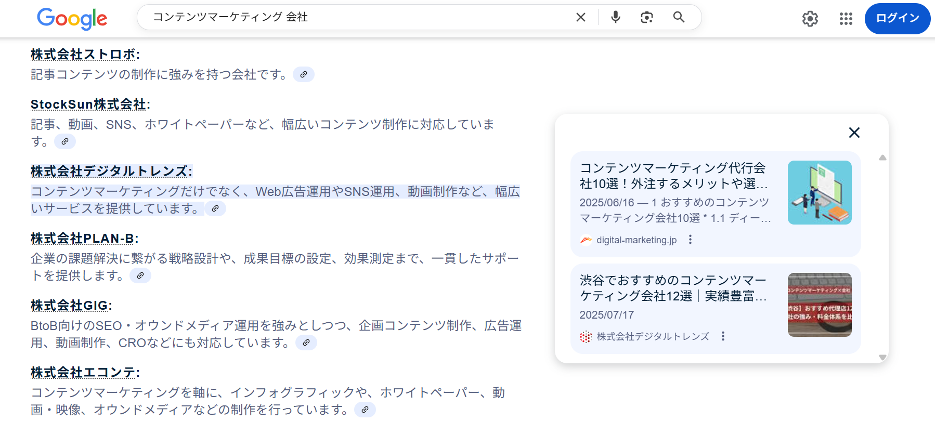Screen dimensions: 935x434
Task: Open the source link icon after 株式会社エコンテ description
Action: pyautogui.click(x=365, y=410)
